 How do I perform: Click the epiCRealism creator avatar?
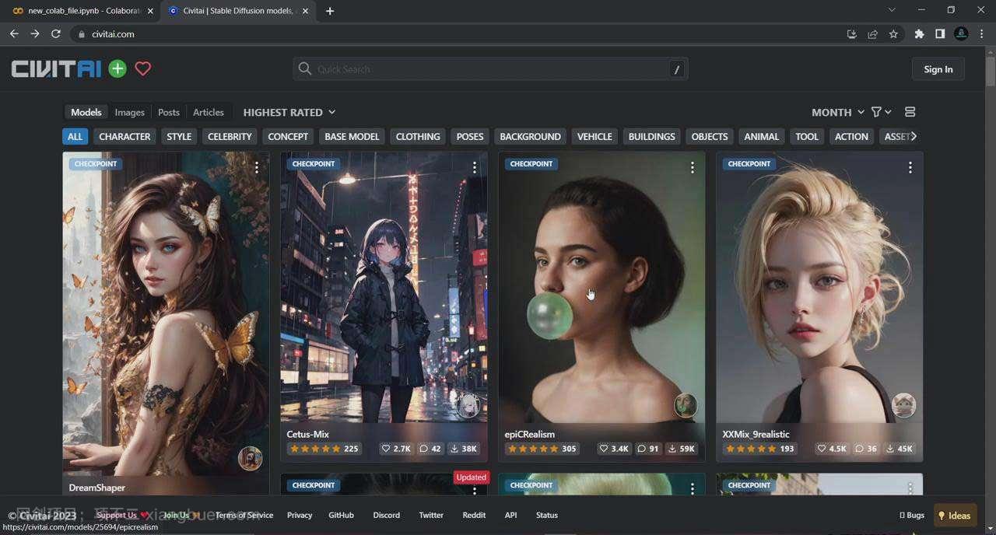coord(685,405)
